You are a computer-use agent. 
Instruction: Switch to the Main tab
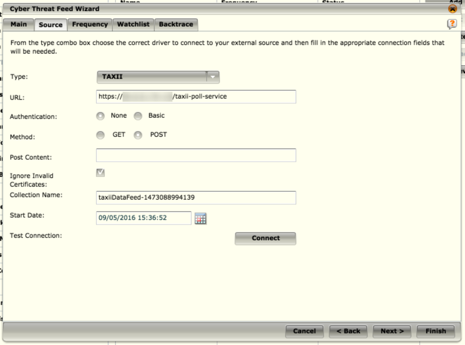pyautogui.click(x=19, y=24)
